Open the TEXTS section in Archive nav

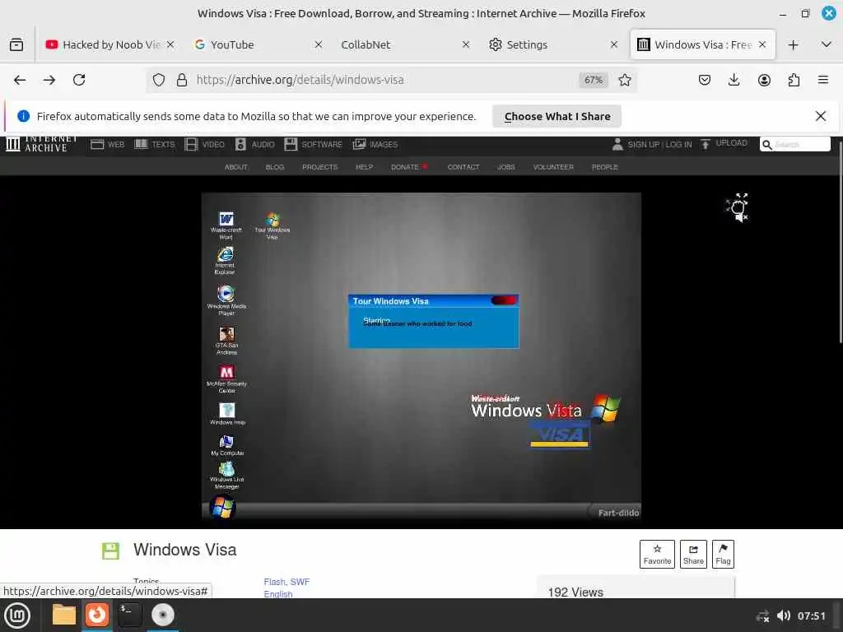point(155,145)
